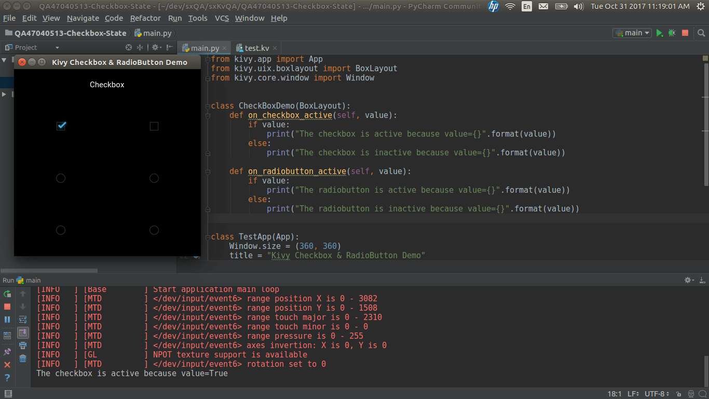Select the top-left radio button

click(61, 178)
